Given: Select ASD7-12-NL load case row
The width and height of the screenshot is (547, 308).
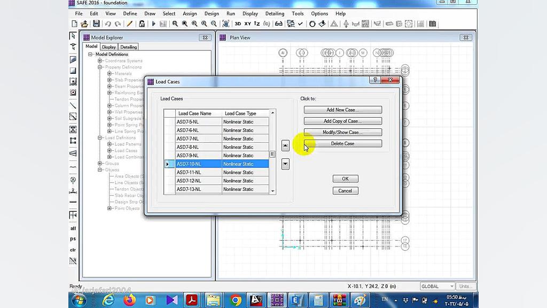Looking at the screenshot, I should click(222, 181).
